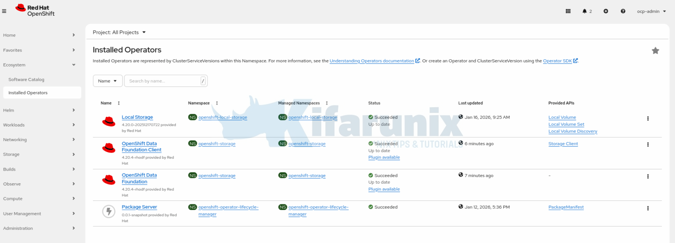Open the Operator SDK link
The image size is (675, 243).
click(x=557, y=61)
